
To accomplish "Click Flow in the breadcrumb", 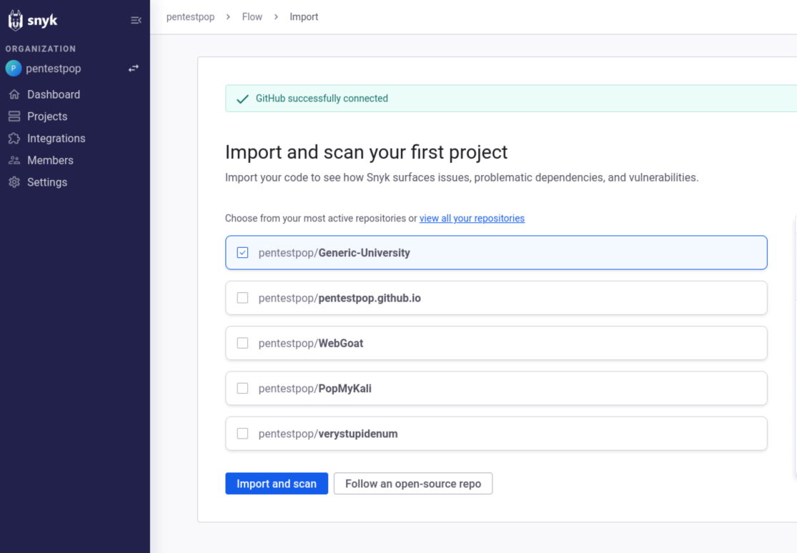I will point(252,16).
